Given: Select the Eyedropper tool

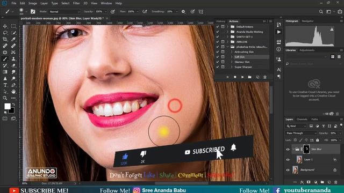Looking at the screenshot, I should pos(13,39).
